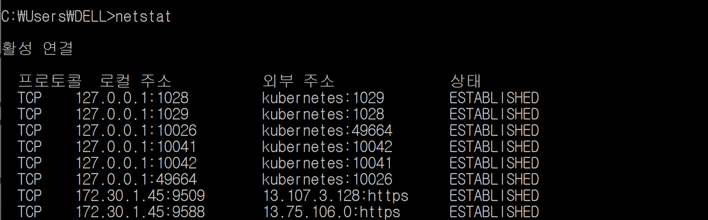Click ESTABLISHED state in the 172.30.1.45:9509 row
This screenshot has height=220, width=708.
494,196
